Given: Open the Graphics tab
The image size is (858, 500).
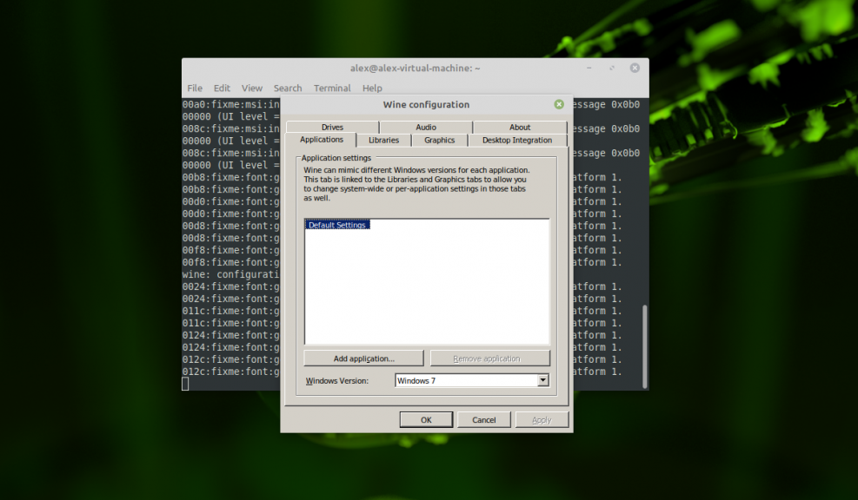Looking at the screenshot, I should (x=439, y=140).
